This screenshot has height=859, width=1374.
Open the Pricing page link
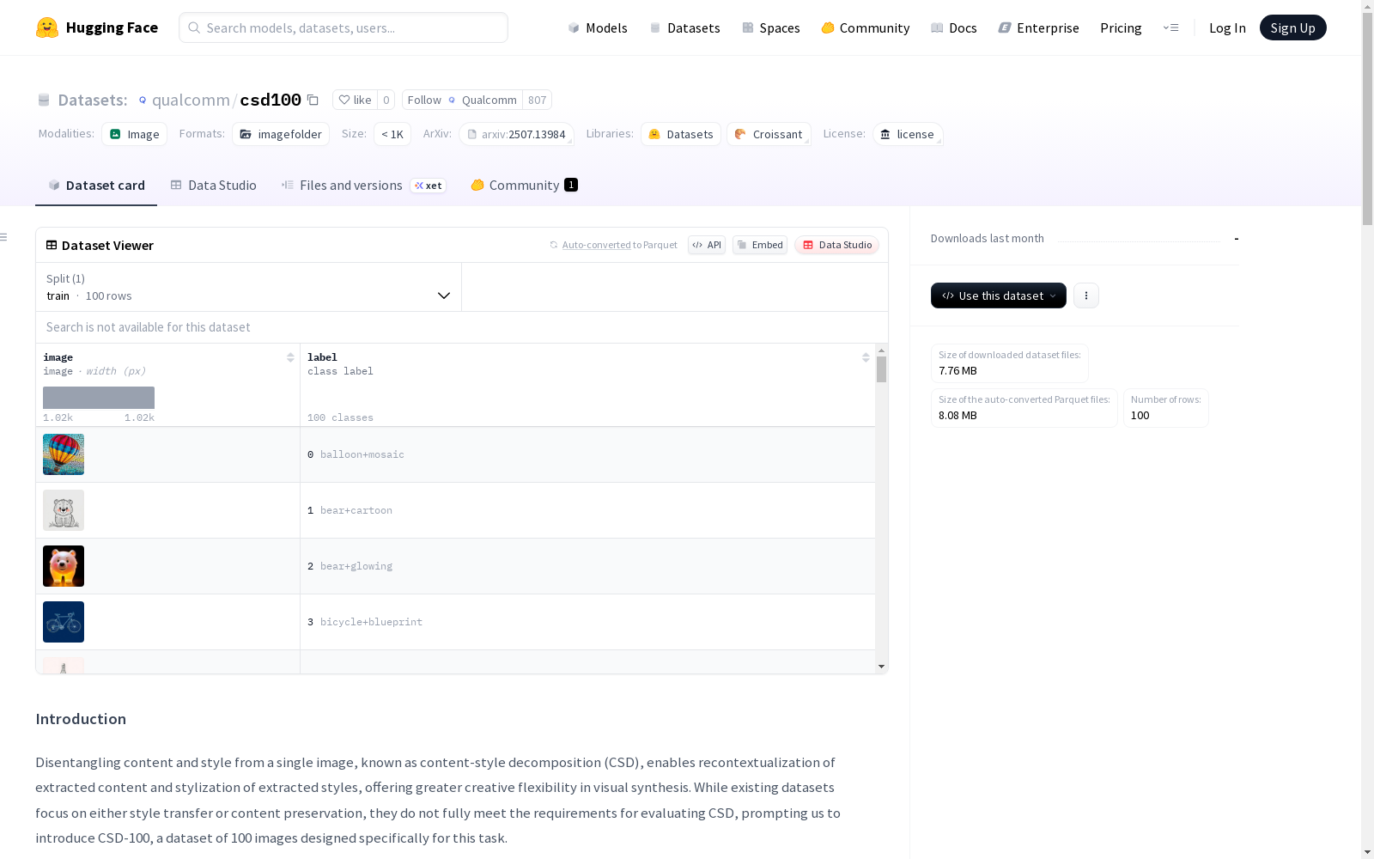click(x=1121, y=27)
